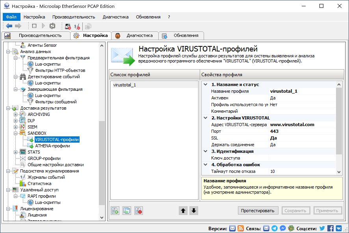Add a new profile using the add profile icon

[115, 211]
